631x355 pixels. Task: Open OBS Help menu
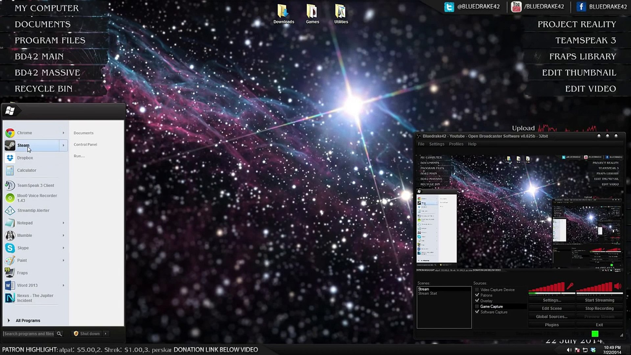coord(472,144)
